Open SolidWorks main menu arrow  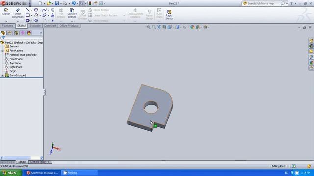click(x=30, y=3)
